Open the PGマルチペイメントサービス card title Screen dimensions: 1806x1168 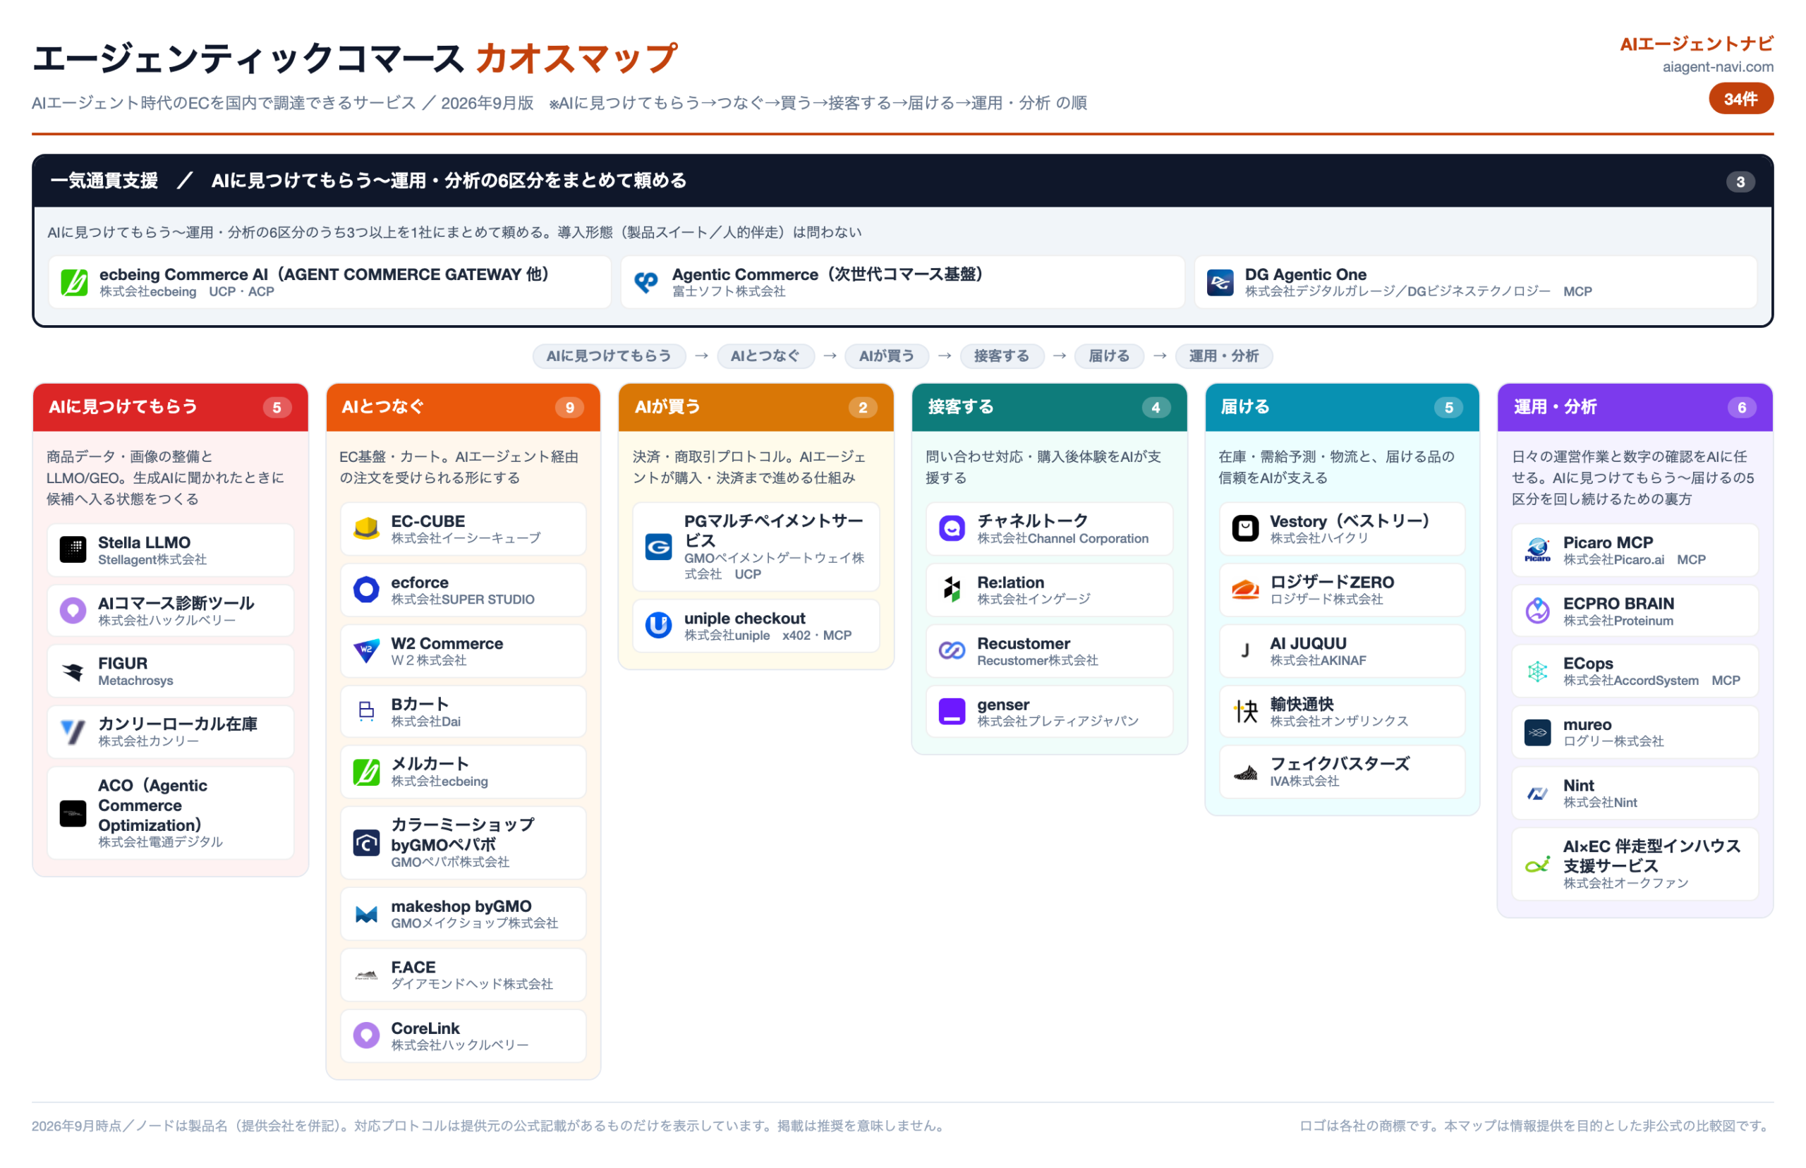coord(774,531)
